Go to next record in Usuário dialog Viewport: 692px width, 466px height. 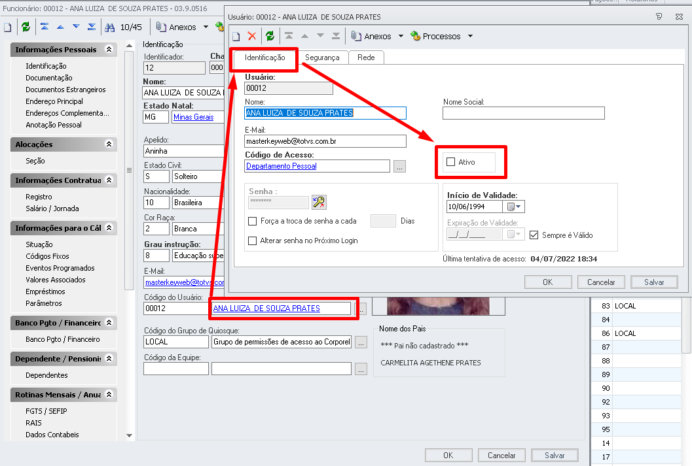click(x=320, y=36)
